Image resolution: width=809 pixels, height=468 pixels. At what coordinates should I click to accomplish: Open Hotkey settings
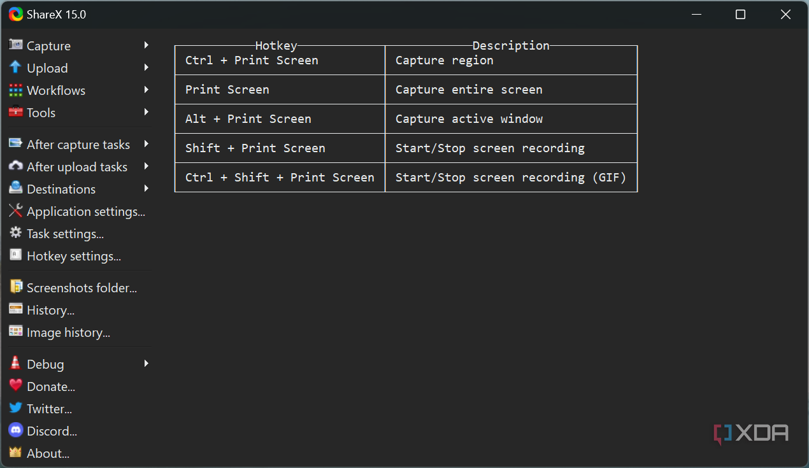(73, 256)
